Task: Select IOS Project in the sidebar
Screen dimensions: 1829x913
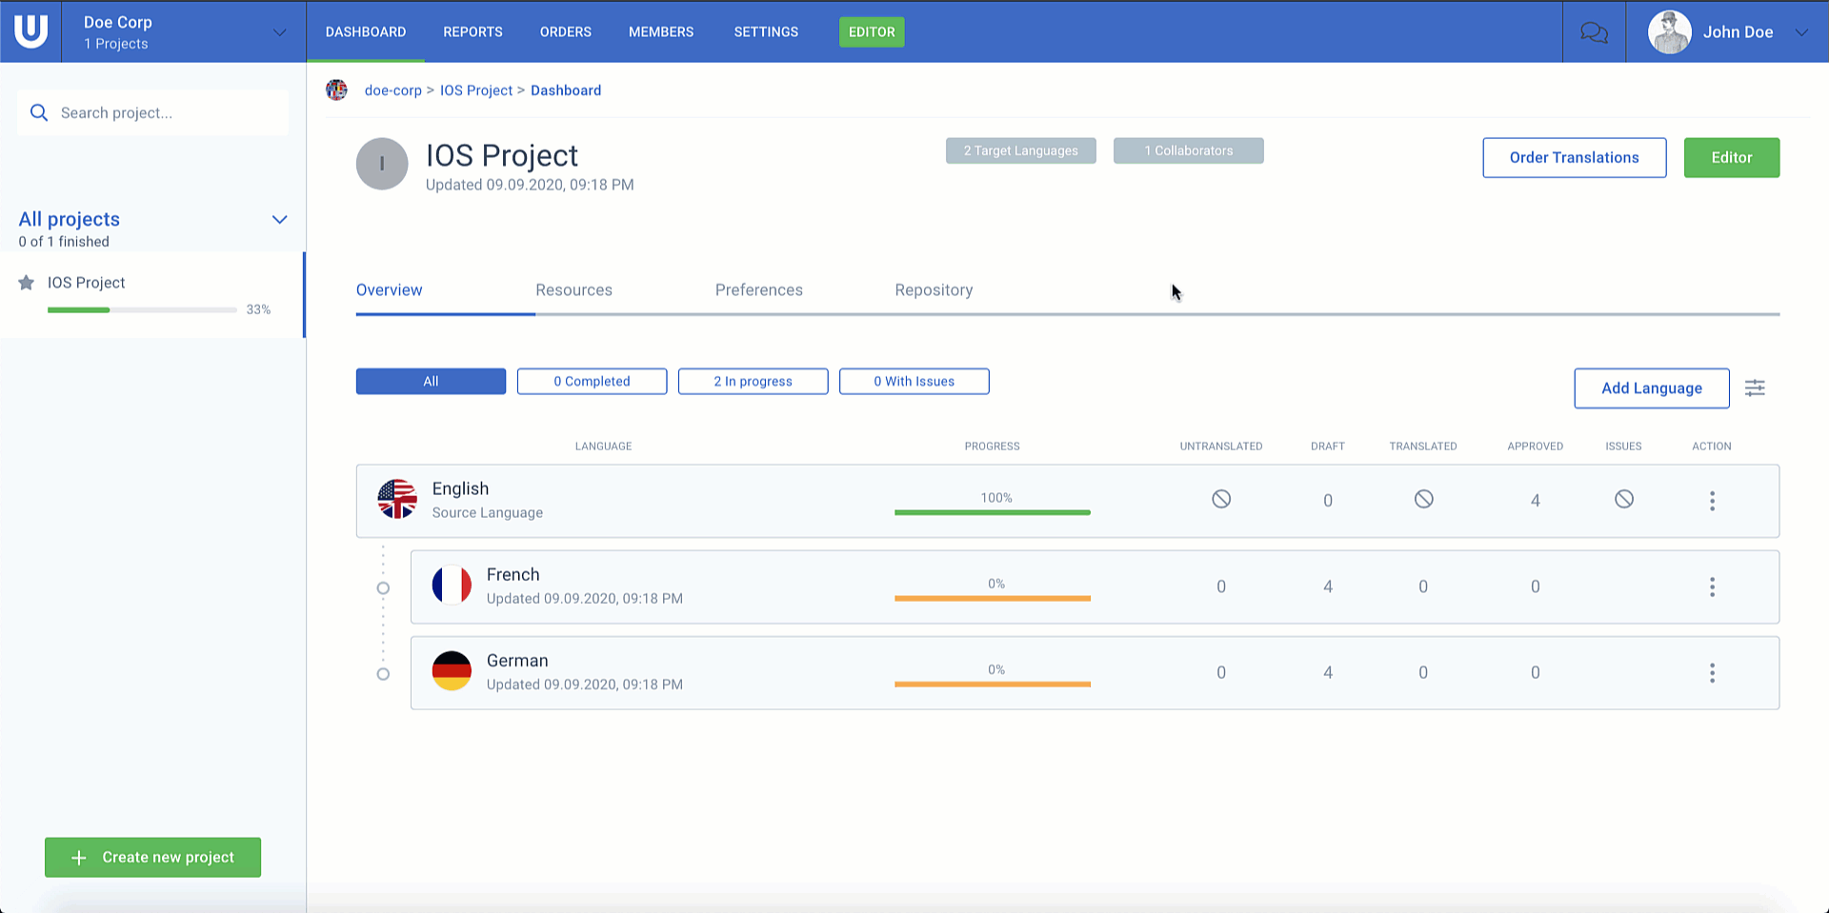Action: (x=152, y=294)
